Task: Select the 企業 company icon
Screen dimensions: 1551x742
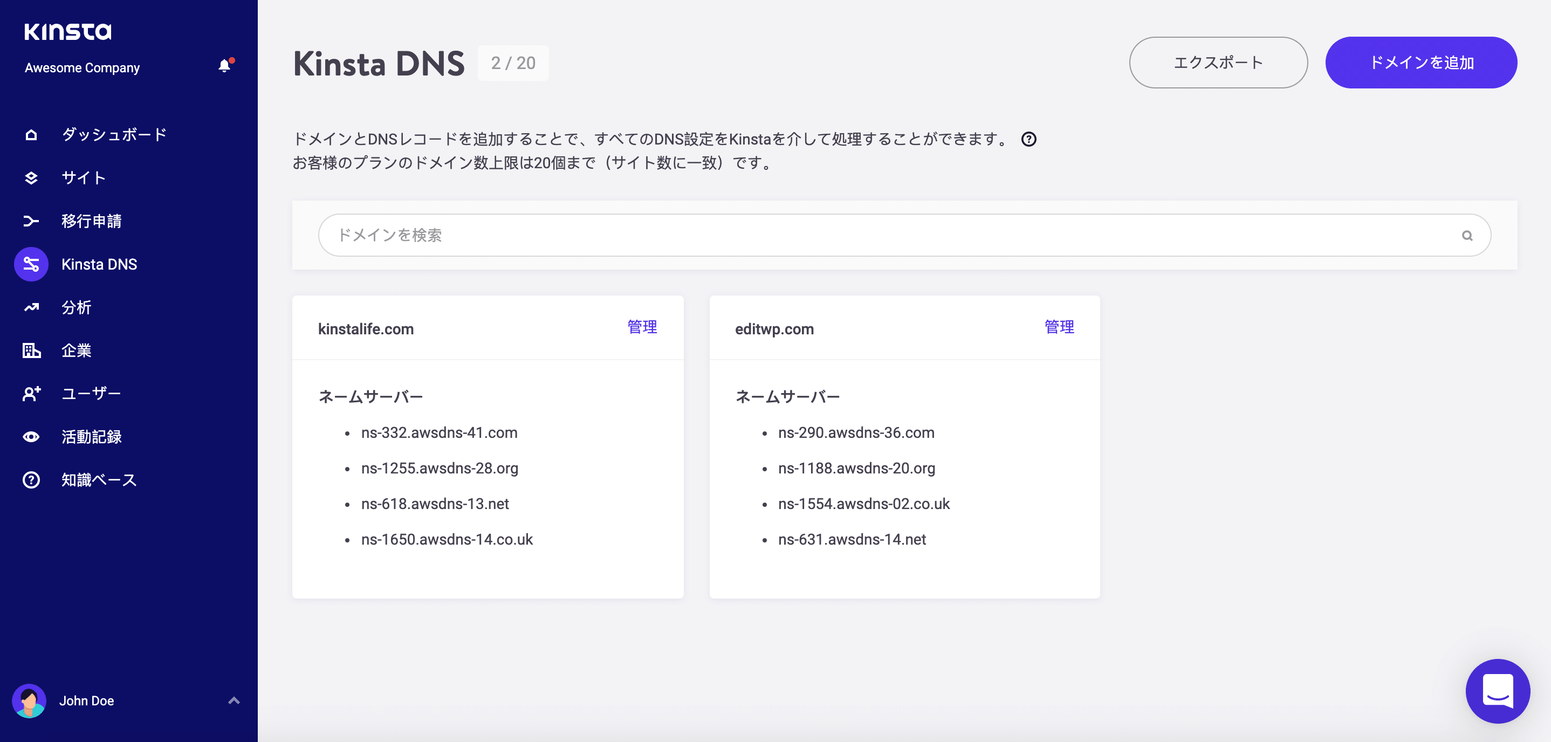Action: tap(31, 351)
